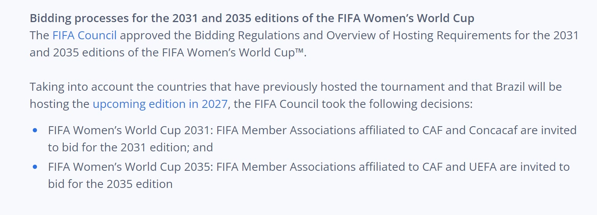
Task: Click the word Concacaf in first bullet
Action: point(492,130)
